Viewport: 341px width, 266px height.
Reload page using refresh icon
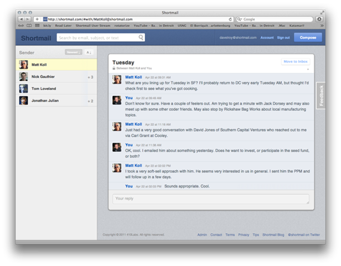tap(230, 19)
